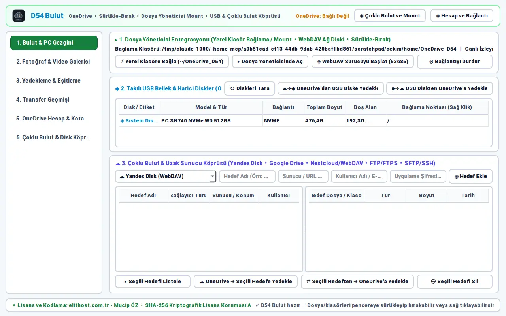Start the WebDAV Sürücüyü Başlat button
This screenshot has height=316, width=506.
point(363,62)
